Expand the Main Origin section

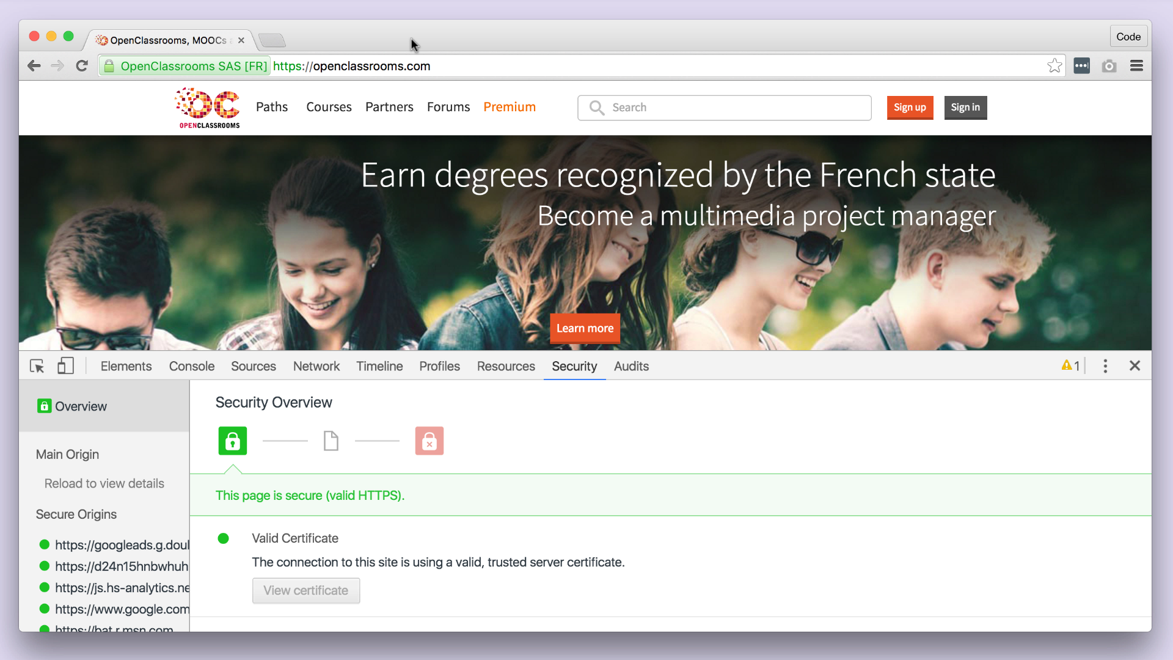[67, 453]
